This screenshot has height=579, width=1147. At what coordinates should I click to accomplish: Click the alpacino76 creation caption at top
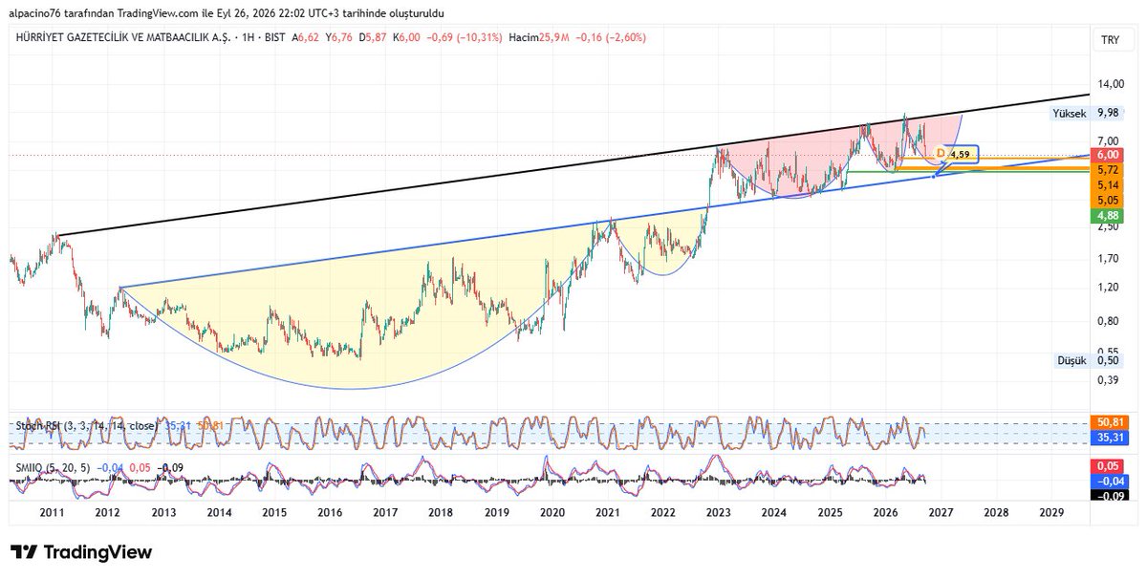[228, 12]
